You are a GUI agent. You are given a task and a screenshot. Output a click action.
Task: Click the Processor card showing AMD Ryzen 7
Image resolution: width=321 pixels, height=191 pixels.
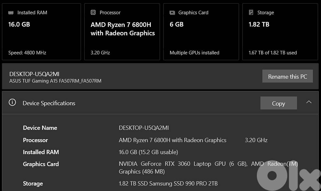122,31
